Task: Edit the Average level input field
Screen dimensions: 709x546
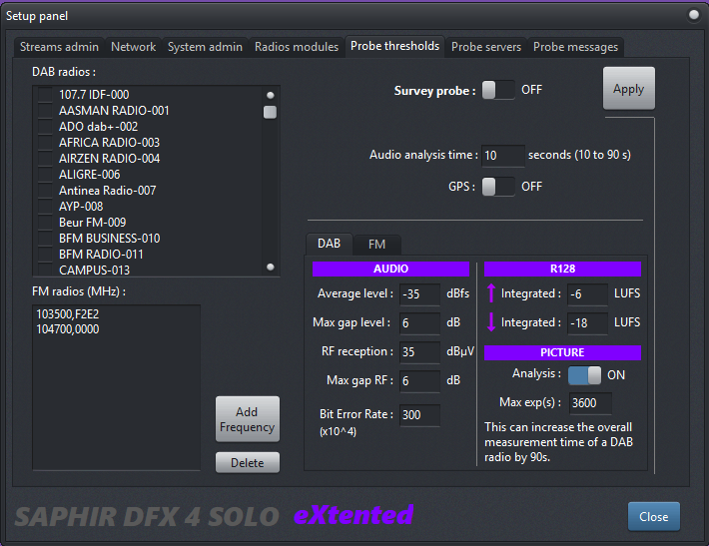Action: (419, 294)
